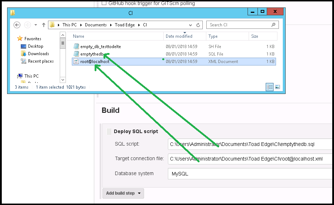
Task: Select the root@localhost XML file
Action: click(x=174, y=61)
